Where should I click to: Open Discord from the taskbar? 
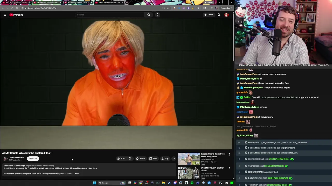(x=175, y=183)
